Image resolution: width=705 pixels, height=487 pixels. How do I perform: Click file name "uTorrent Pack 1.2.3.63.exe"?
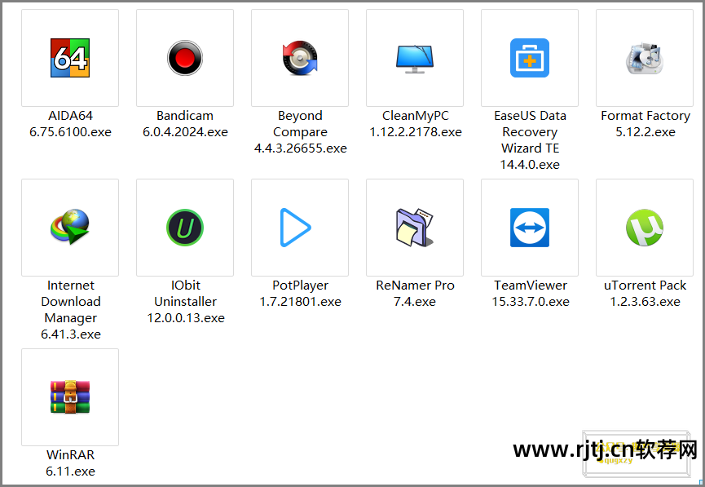[x=646, y=294]
